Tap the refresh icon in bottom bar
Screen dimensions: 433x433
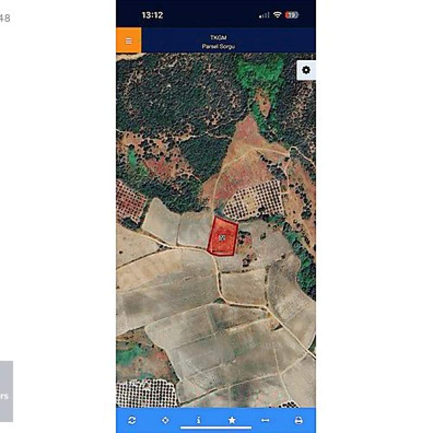pos(132,420)
